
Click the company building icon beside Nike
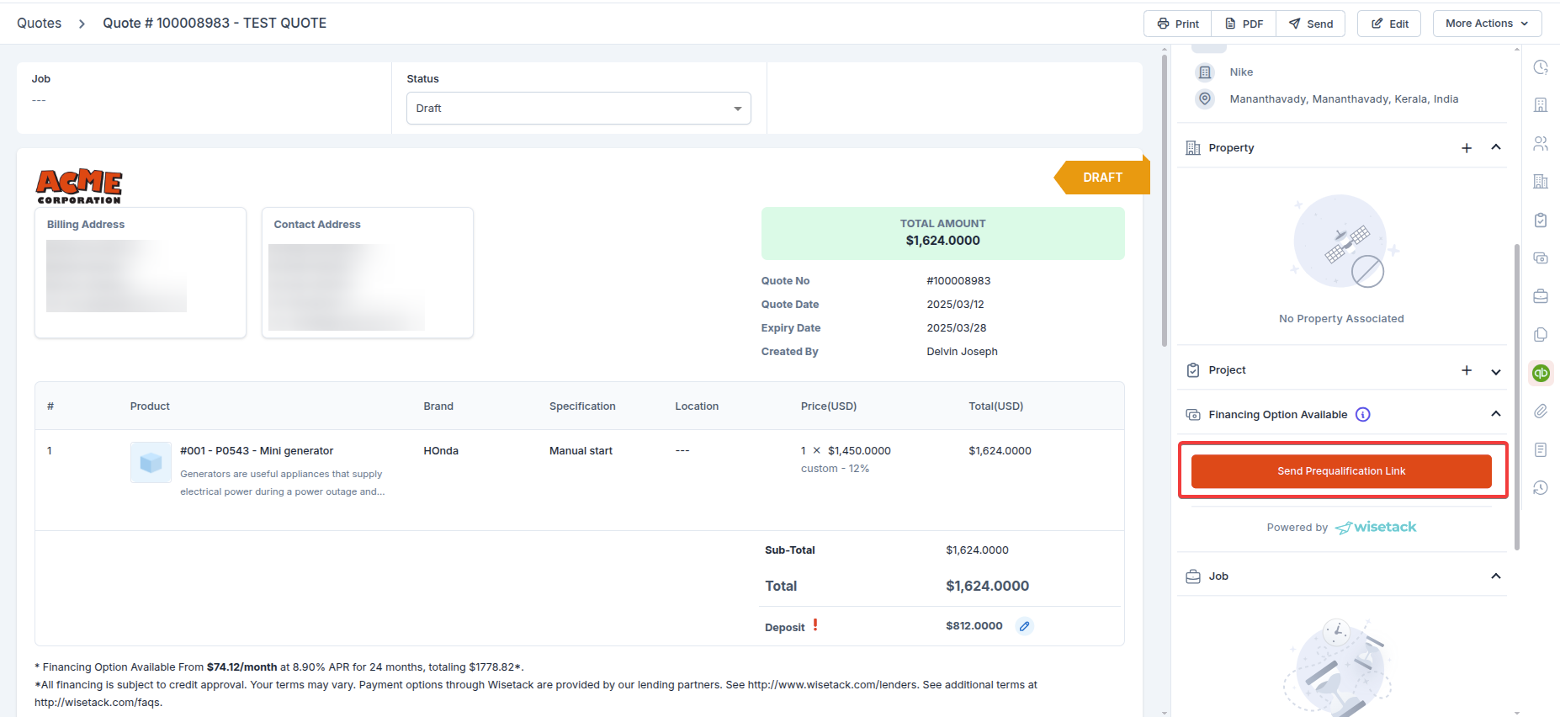click(1205, 72)
